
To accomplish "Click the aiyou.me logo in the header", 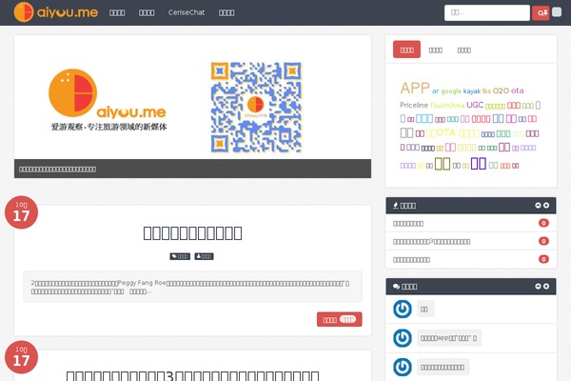I will pyautogui.click(x=56, y=12).
